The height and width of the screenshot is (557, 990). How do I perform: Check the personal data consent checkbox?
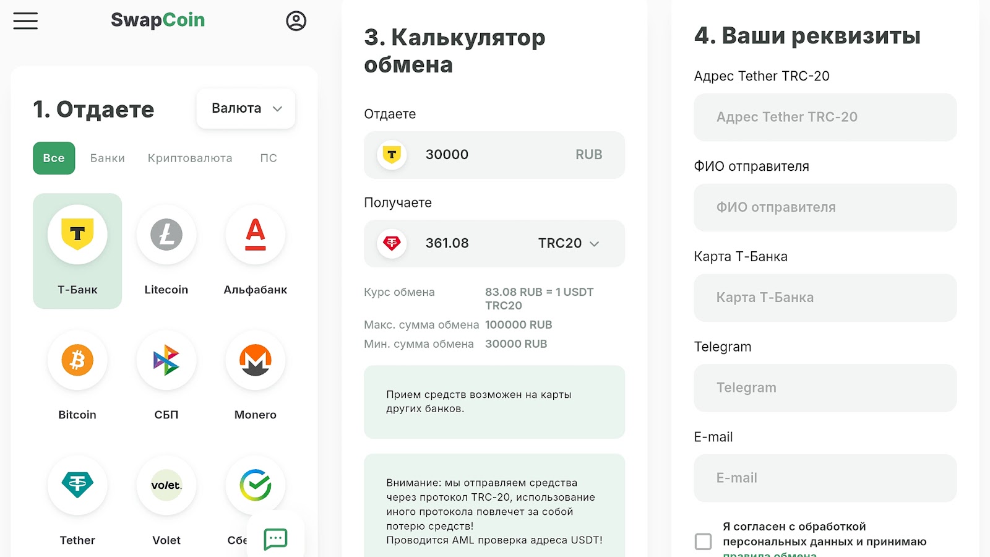[703, 541]
